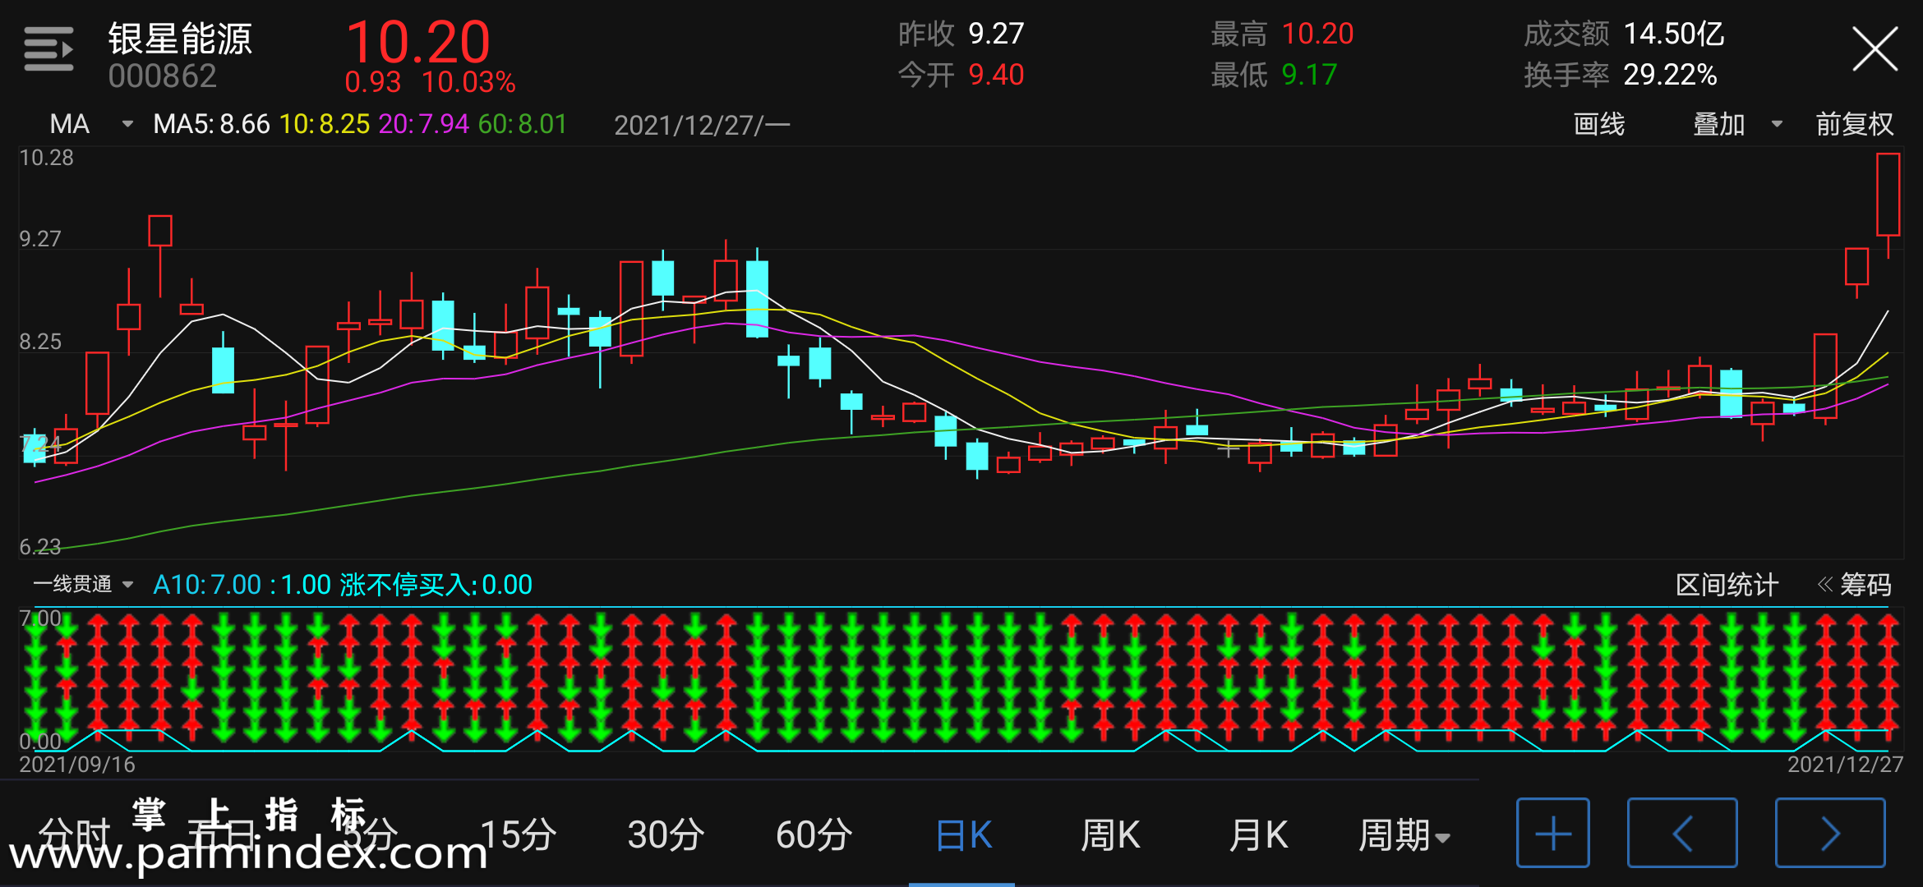This screenshot has height=887, width=1923.
Task: Tap the green 60: 8.01 MA value
Action: point(523,124)
